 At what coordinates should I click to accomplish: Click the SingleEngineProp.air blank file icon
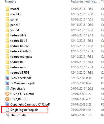pyautogui.click(x=7, y=110)
